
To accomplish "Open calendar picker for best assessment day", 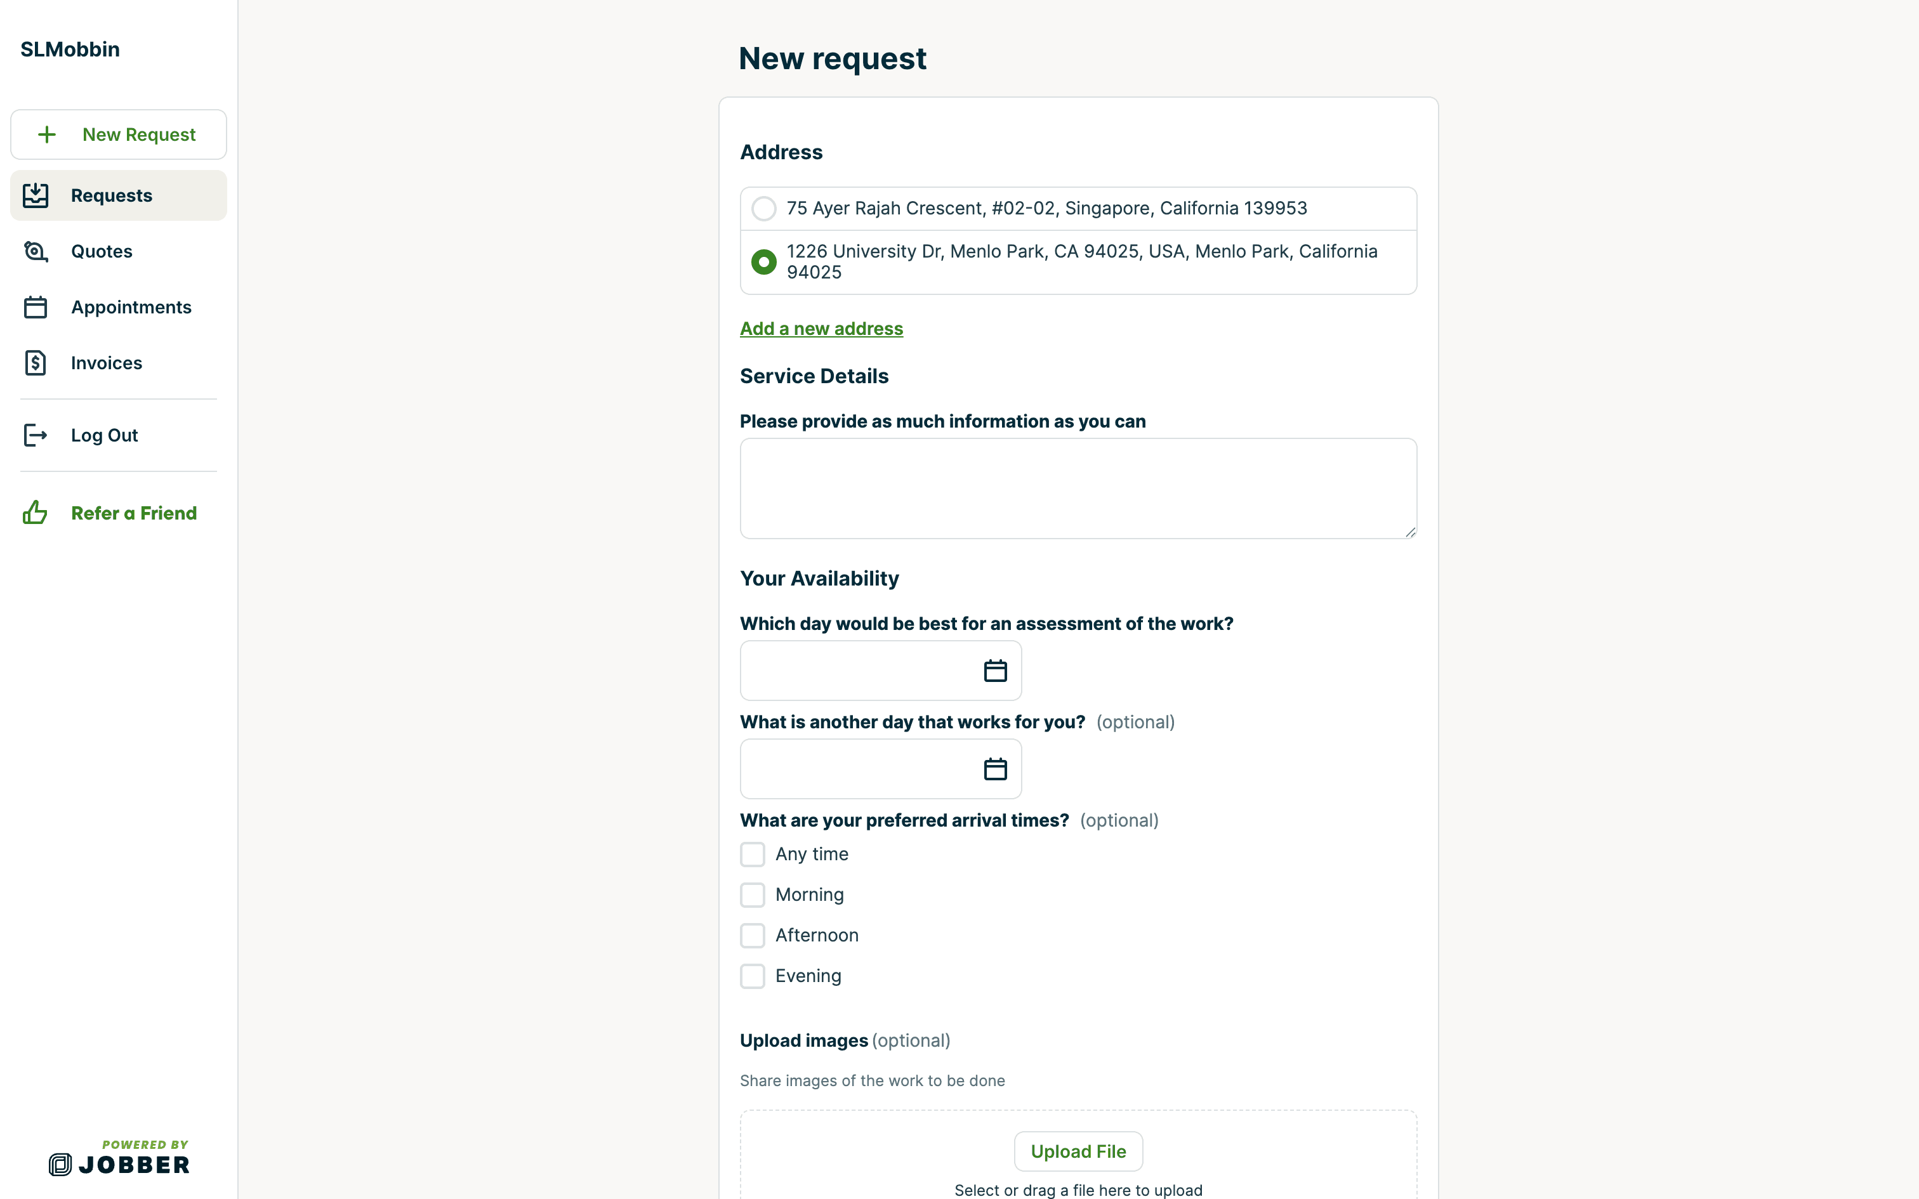I will pos(995,671).
